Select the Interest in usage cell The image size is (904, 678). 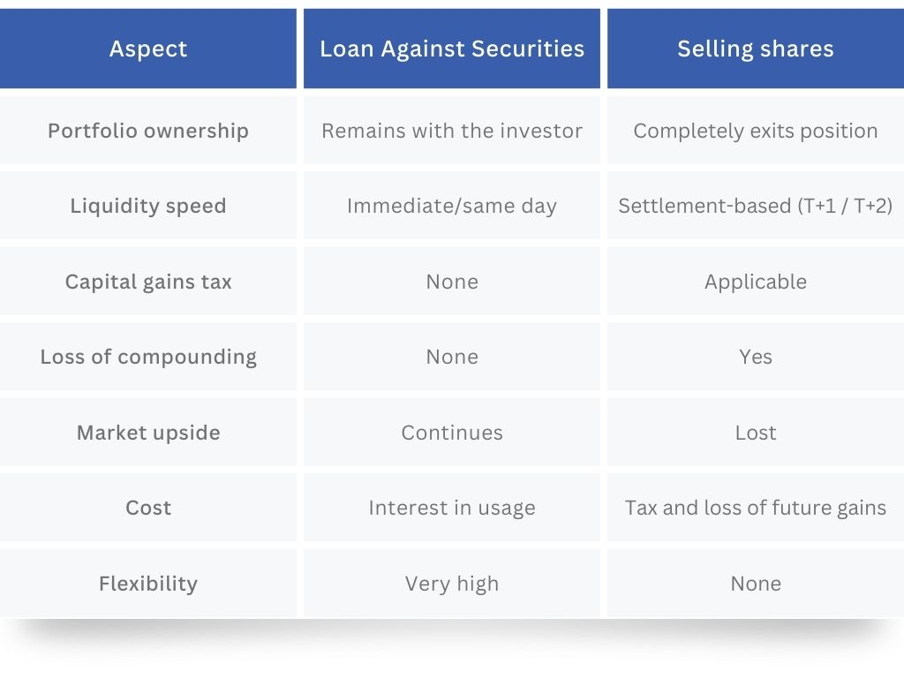452,508
